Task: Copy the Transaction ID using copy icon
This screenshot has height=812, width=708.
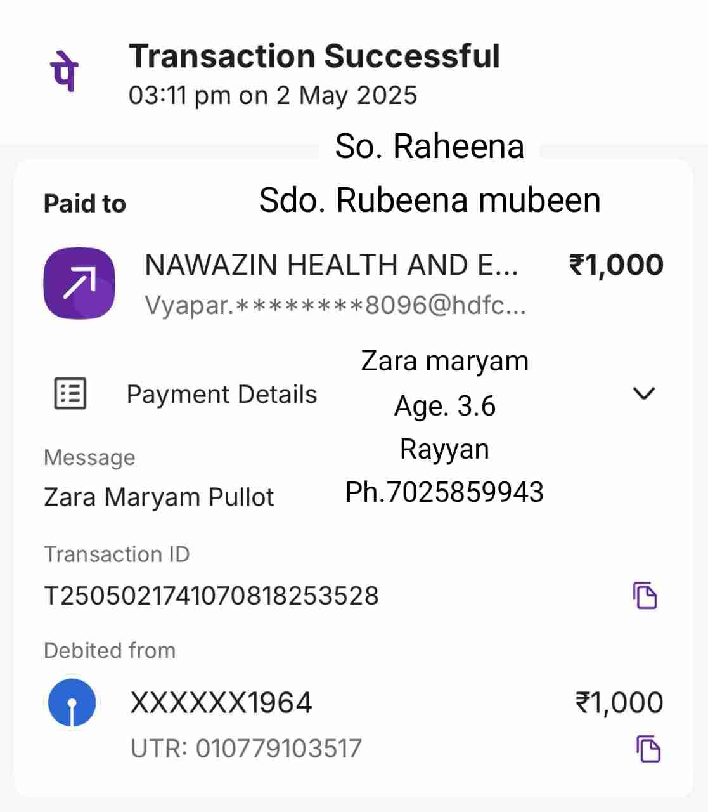Action: (645, 595)
